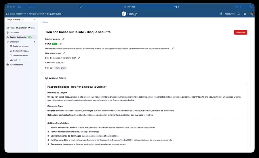259x158 pixels.
Task: Edit the Lieu pencil icon
Action: (x=64, y=53)
